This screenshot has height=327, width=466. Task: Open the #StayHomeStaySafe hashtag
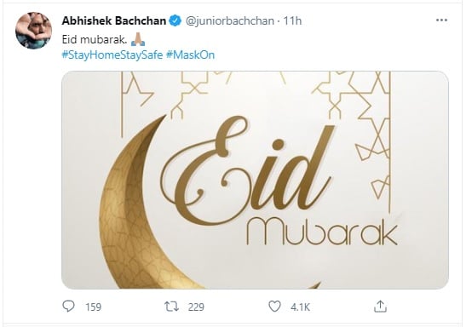tap(112, 55)
